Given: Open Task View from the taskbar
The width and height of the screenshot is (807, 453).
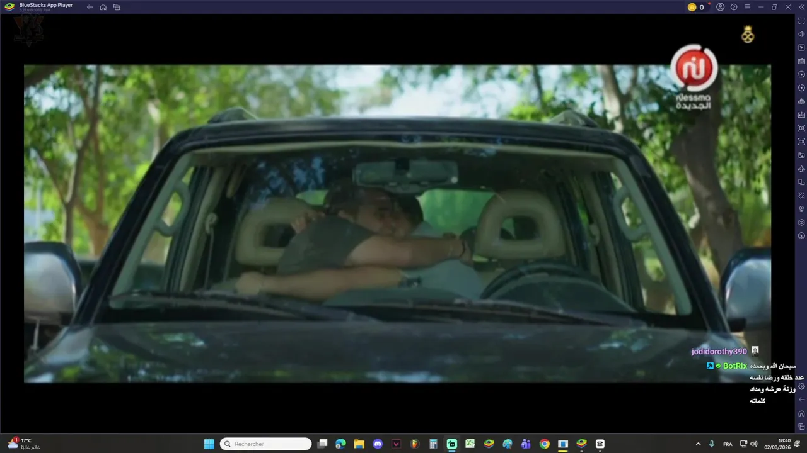Looking at the screenshot, I should [x=322, y=444].
